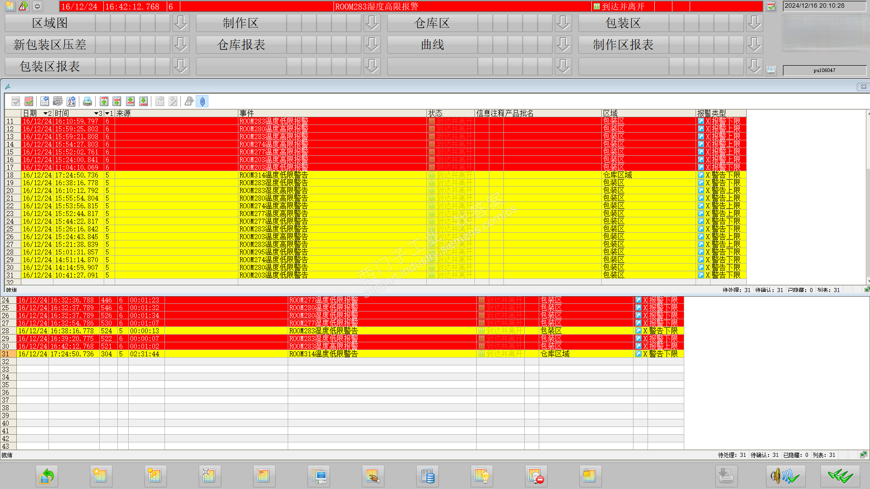Select the ROOM314温度低限警告 row in lower list
Image resolution: width=870 pixels, height=489 pixels.
pos(323,354)
